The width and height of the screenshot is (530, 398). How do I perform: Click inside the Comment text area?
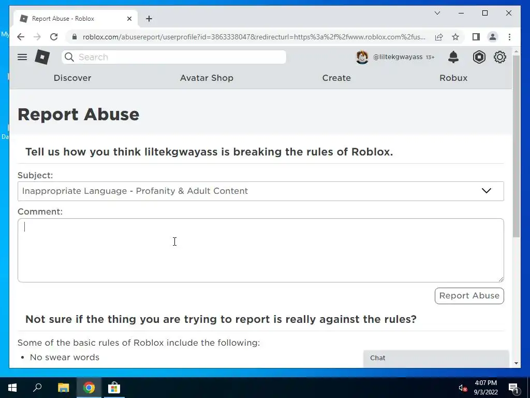[x=261, y=250]
